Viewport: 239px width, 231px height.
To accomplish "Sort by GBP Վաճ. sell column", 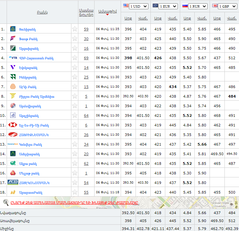I will click(x=232, y=18).
